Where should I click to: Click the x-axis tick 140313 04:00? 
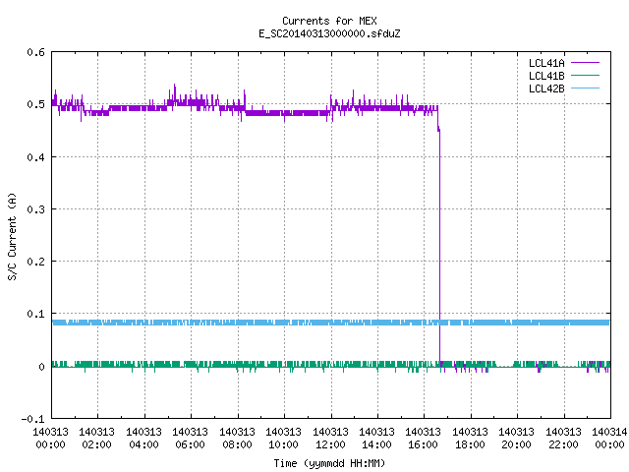tap(143, 439)
